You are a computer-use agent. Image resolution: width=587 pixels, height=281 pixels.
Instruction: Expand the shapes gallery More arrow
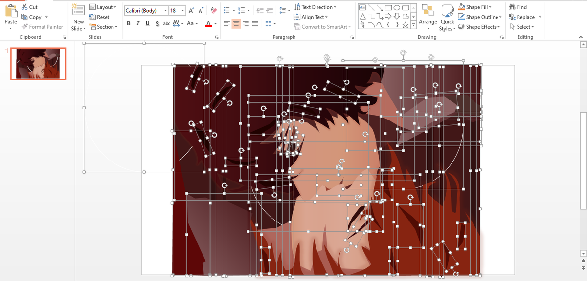[x=413, y=25]
